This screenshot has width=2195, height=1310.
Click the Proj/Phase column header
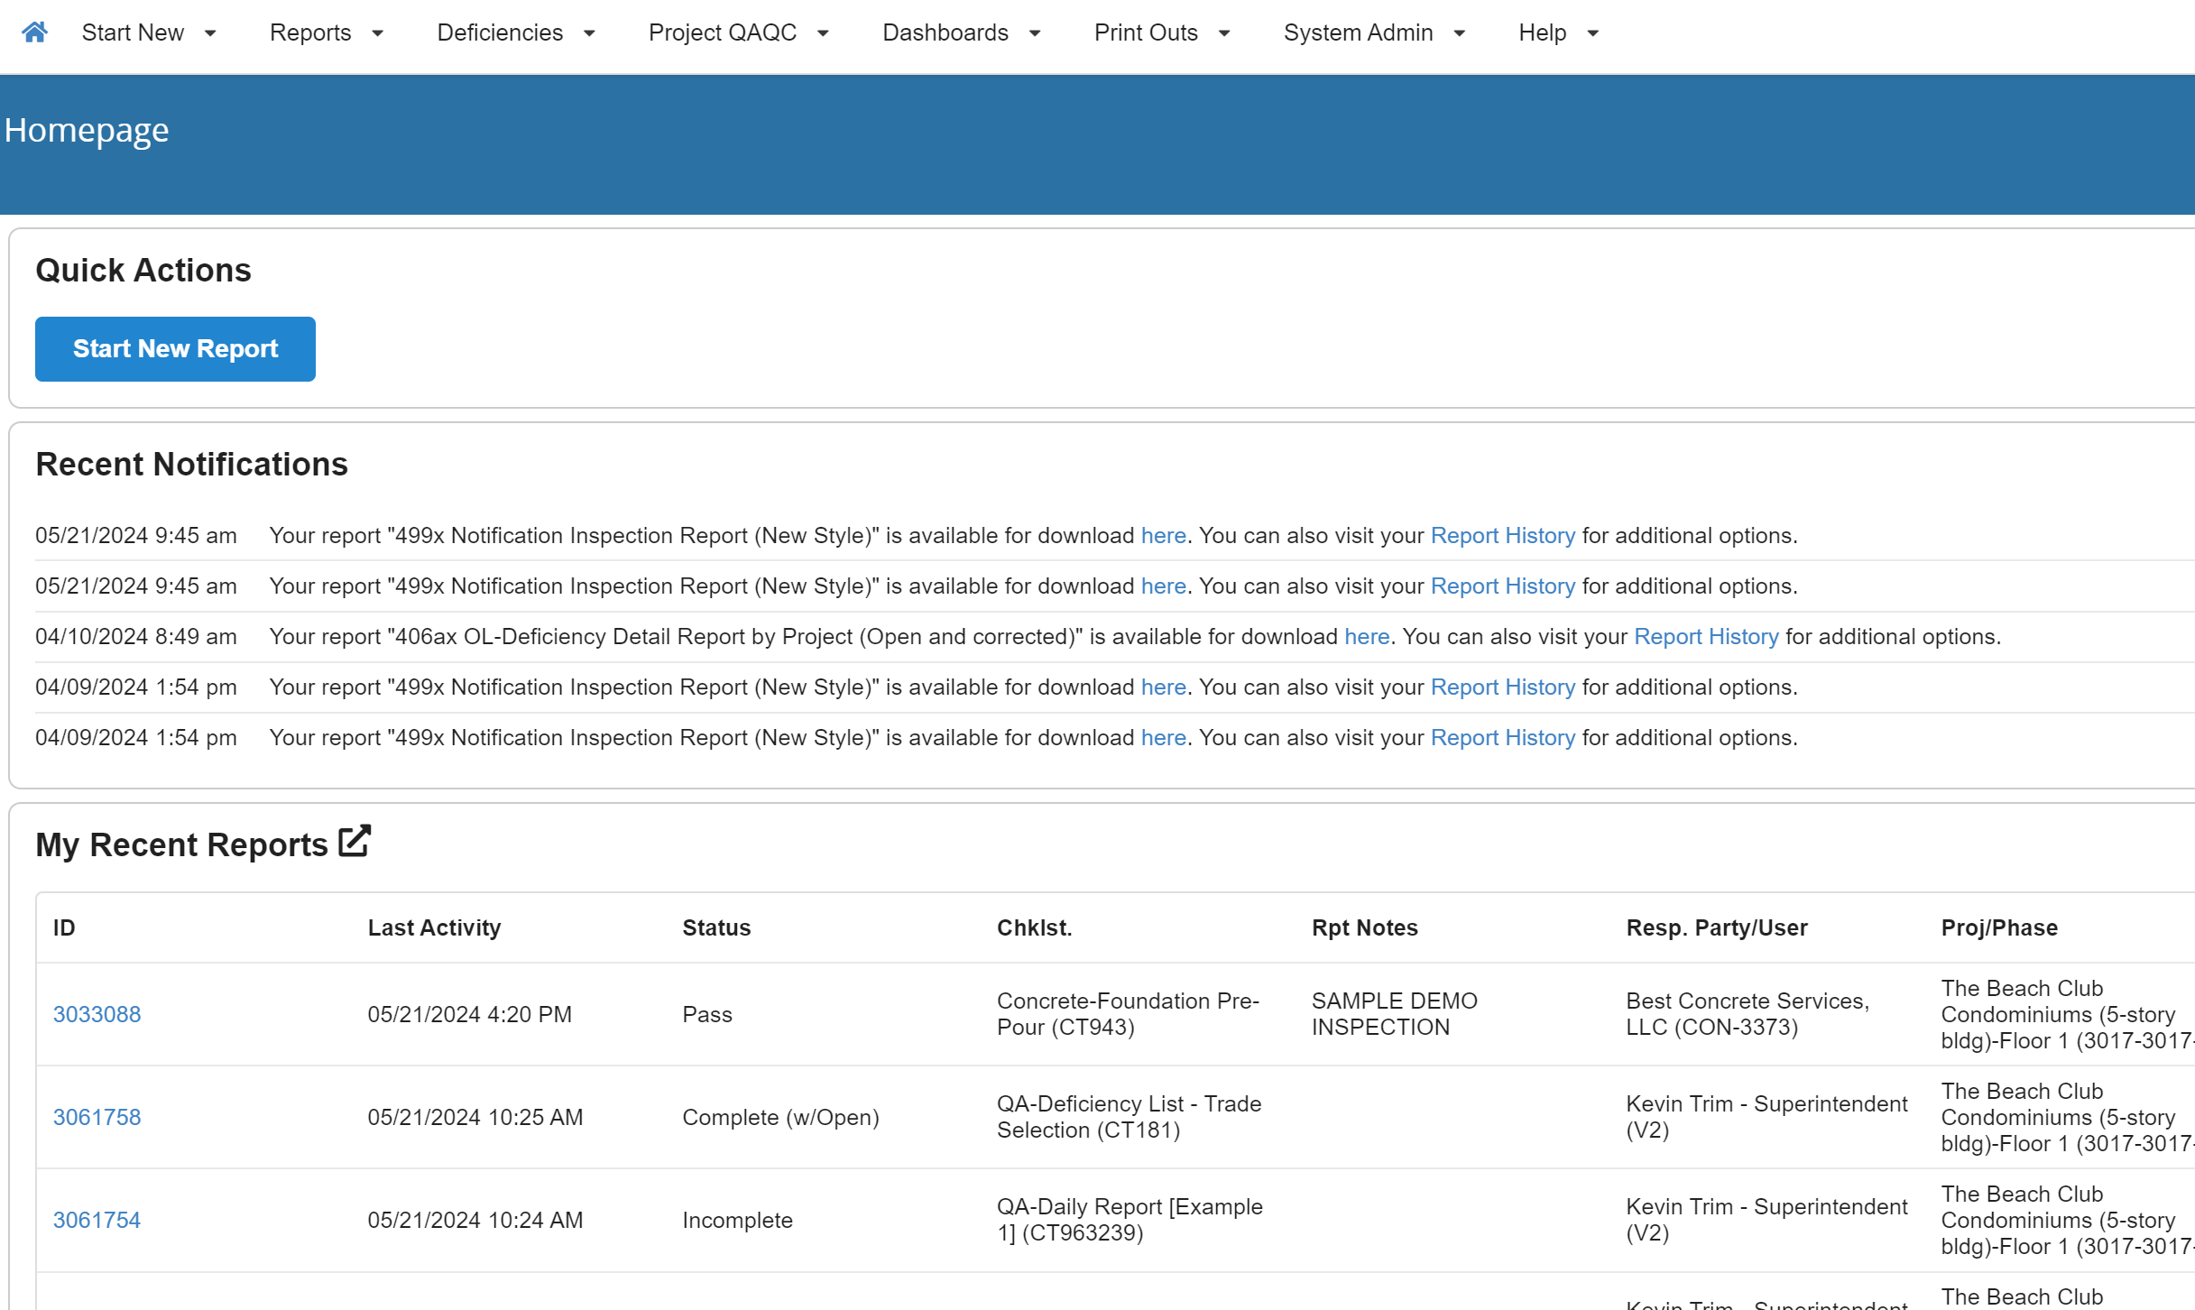pyautogui.click(x=1999, y=927)
